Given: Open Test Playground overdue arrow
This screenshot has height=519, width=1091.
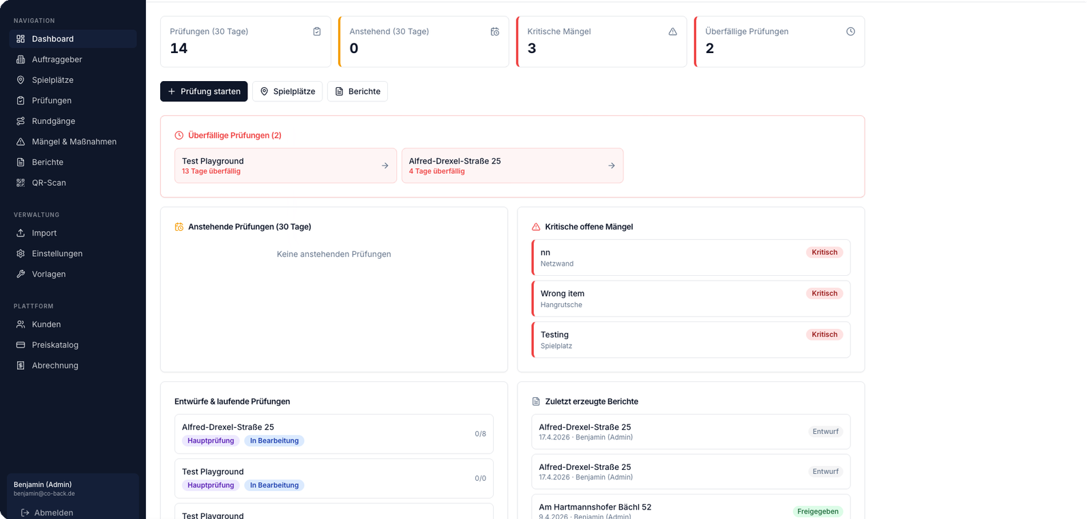Looking at the screenshot, I should 385,166.
